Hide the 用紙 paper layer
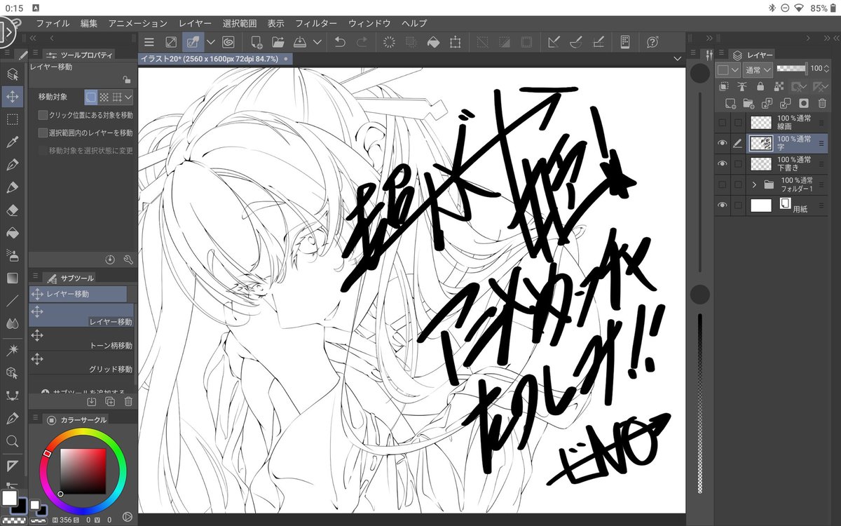 (723, 205)
